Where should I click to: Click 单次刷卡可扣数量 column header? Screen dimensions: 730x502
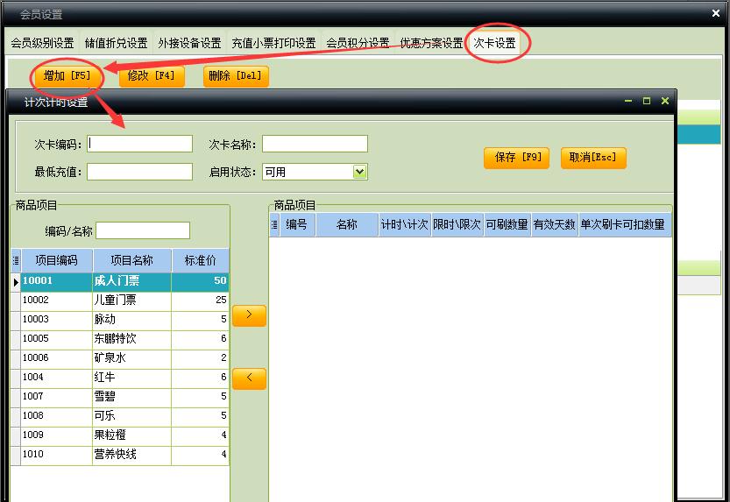pyautogui.click(x=623, y=224)
